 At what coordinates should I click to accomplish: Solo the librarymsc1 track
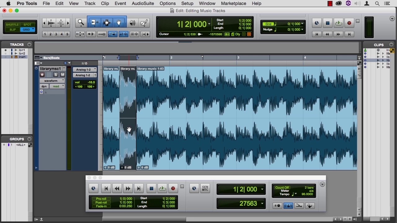[56, 75]
